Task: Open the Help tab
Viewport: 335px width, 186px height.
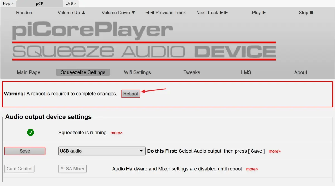Action: (8, 4)
